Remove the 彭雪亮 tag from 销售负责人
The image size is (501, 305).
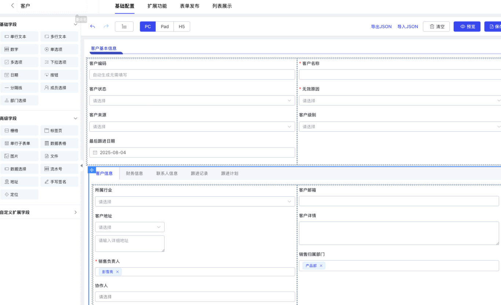117,272
